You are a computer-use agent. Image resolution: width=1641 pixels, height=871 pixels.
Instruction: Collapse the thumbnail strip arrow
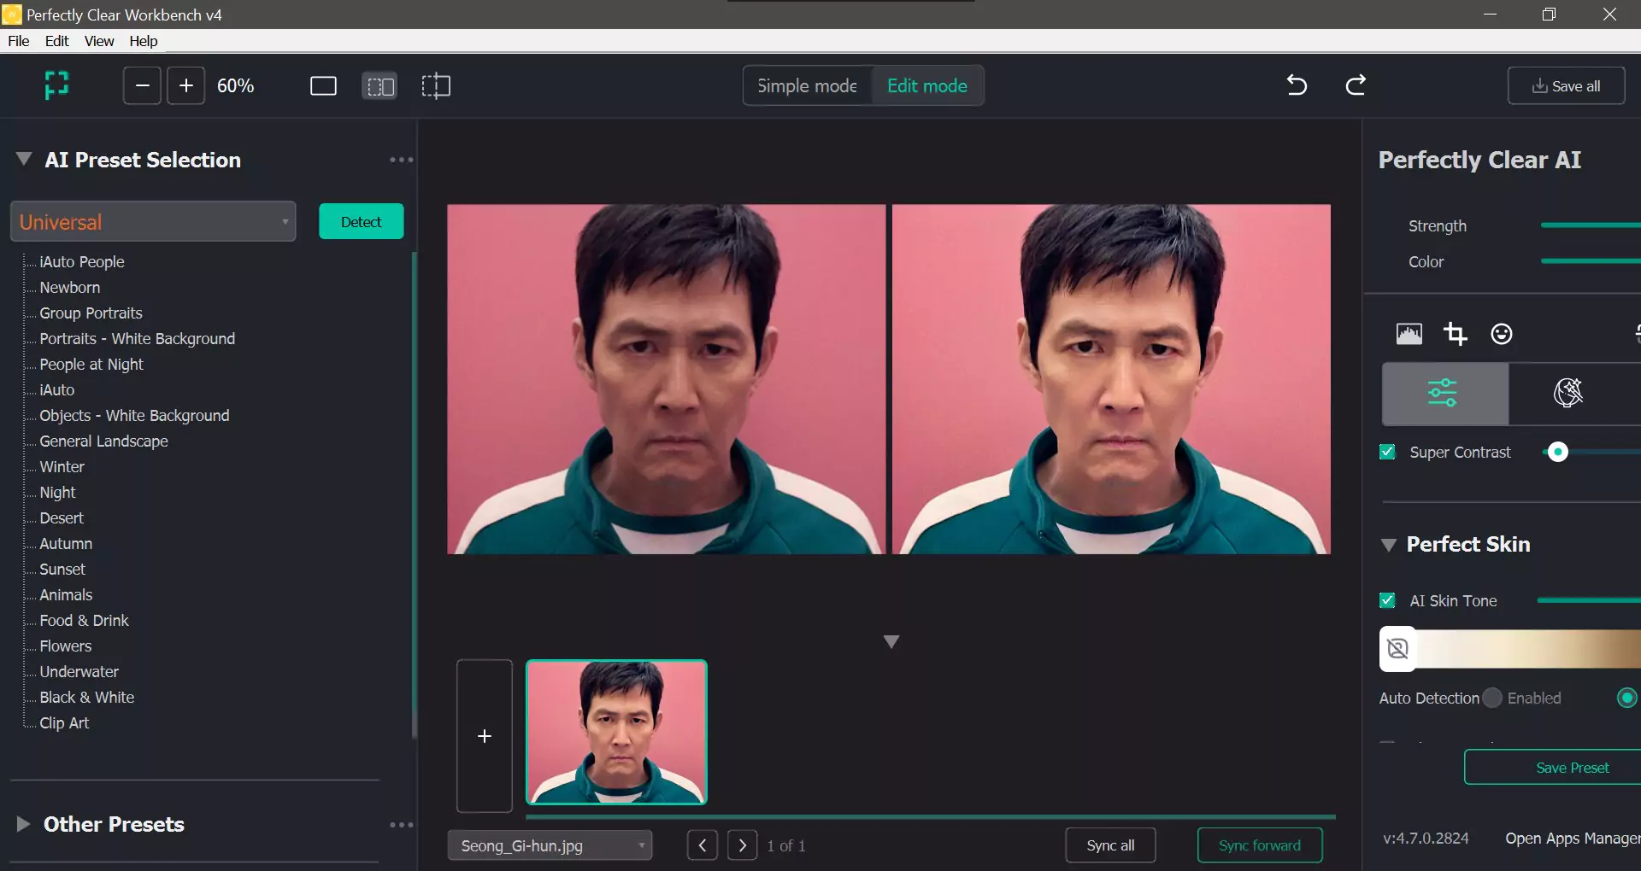pos(891,642)
